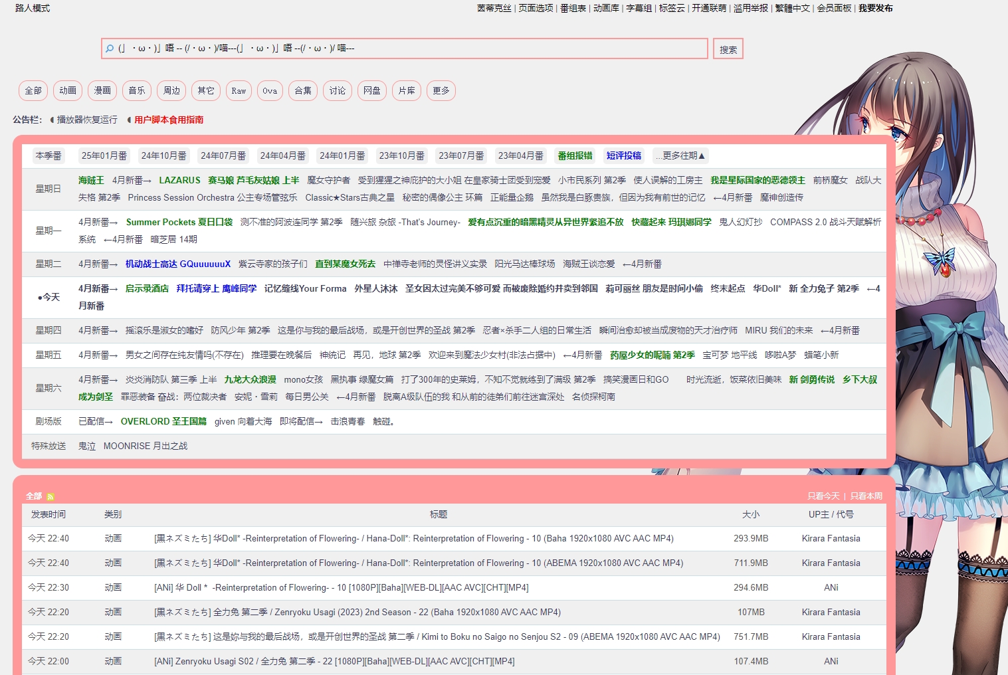Filter the list with 只看今天
The height and width of the screenshot is (675, 1008).
pos(823,496)
